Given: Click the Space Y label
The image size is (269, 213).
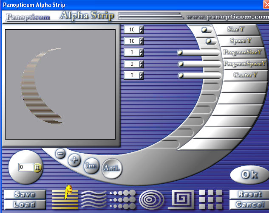Looking at the screenshot, I should [x=241, y=41].
